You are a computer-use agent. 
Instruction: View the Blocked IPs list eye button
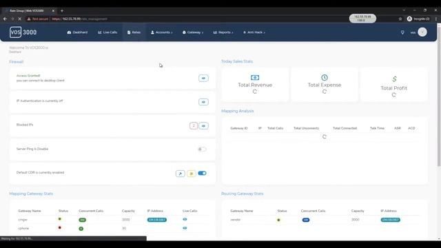coord(203,125)
